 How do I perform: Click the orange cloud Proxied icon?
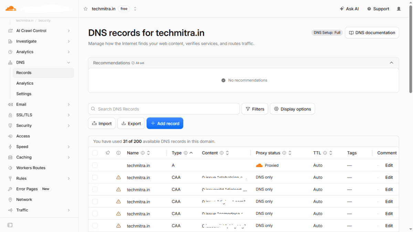(259, 165)
